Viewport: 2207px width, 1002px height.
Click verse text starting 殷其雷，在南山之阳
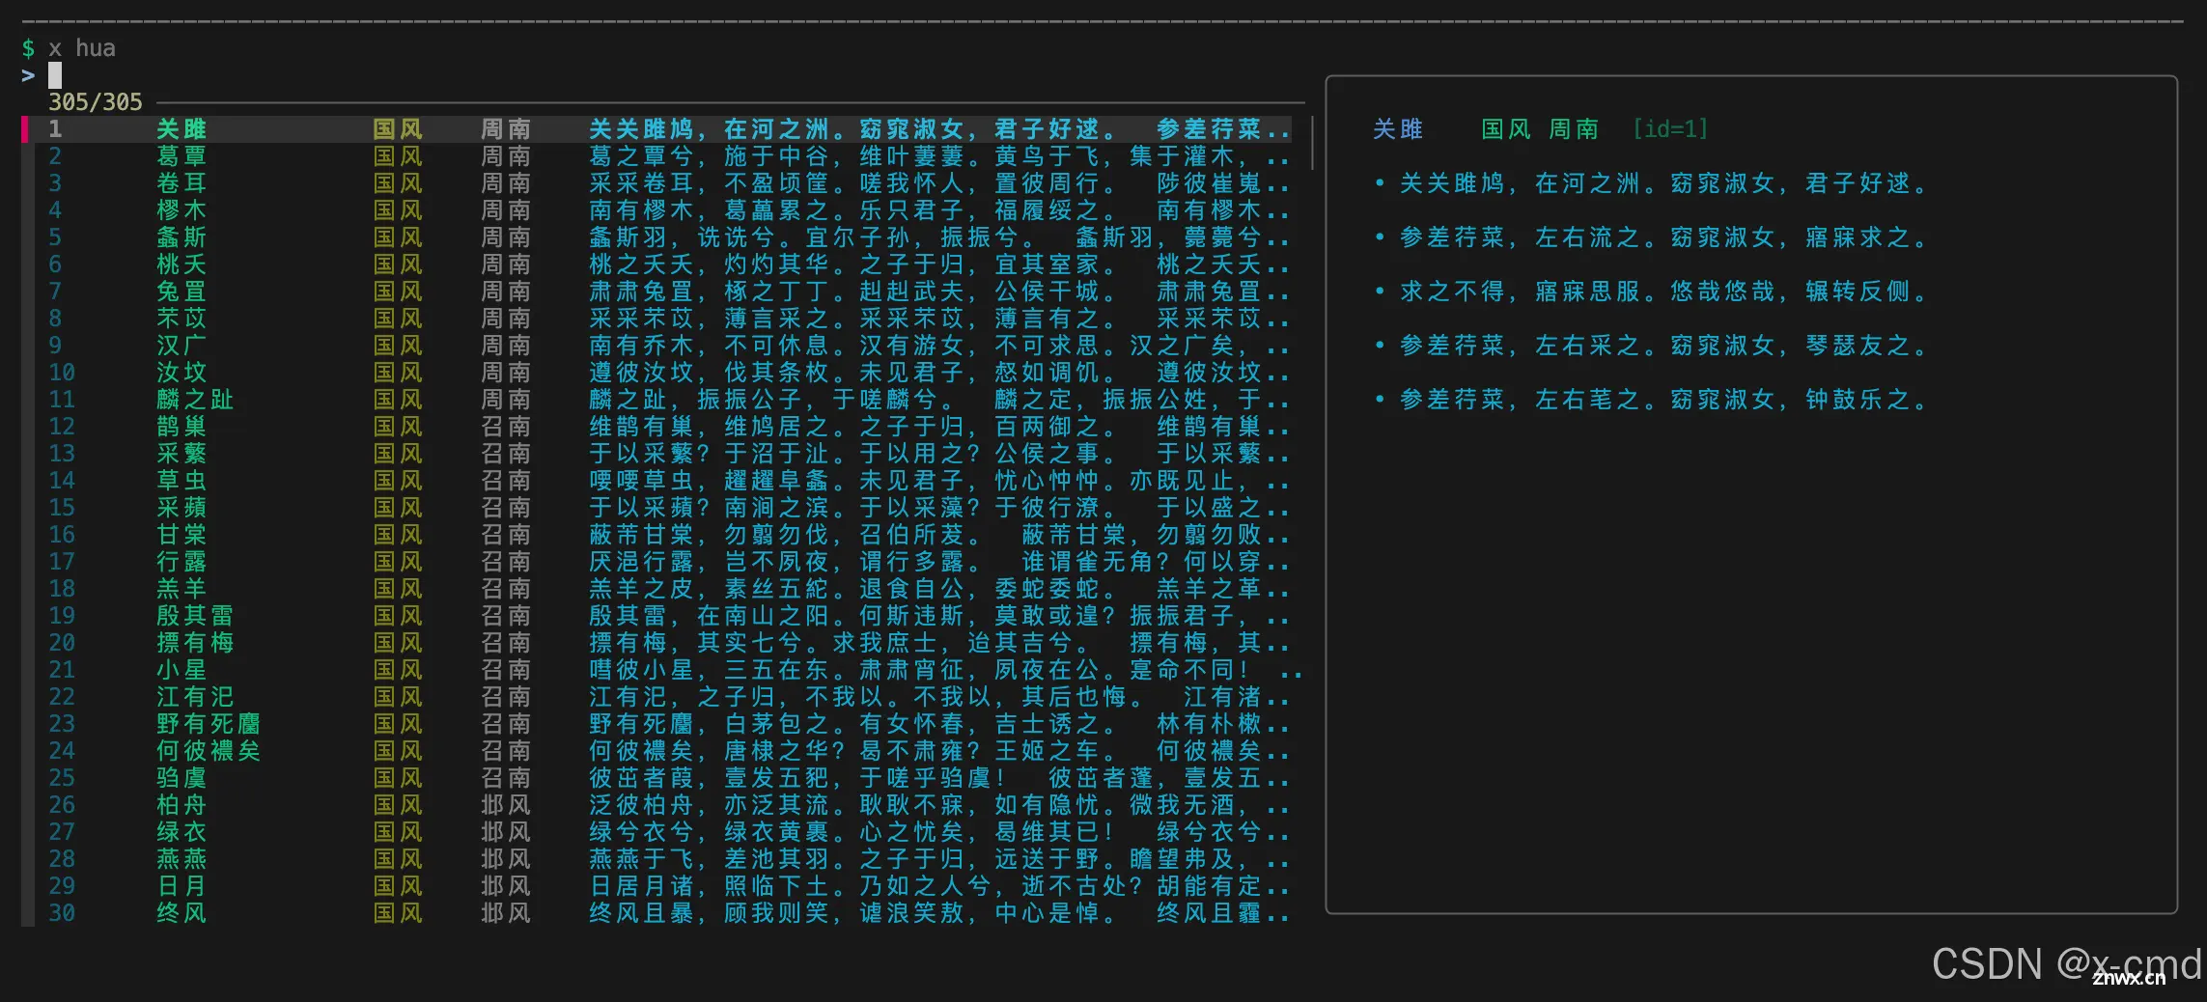pyautogui.click(x=938, y=616)
